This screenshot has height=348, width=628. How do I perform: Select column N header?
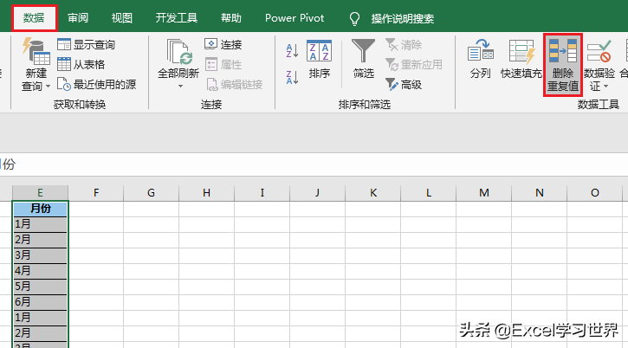click(539, 193)
